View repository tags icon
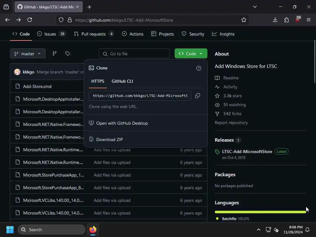 (68, 53)
